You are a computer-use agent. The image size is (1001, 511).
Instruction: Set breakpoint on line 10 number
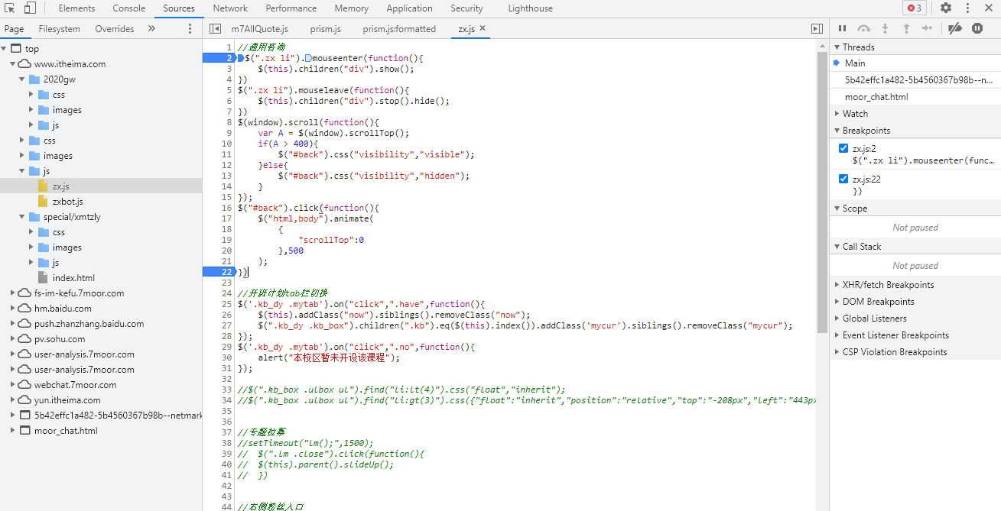click(x=227, y=144)
